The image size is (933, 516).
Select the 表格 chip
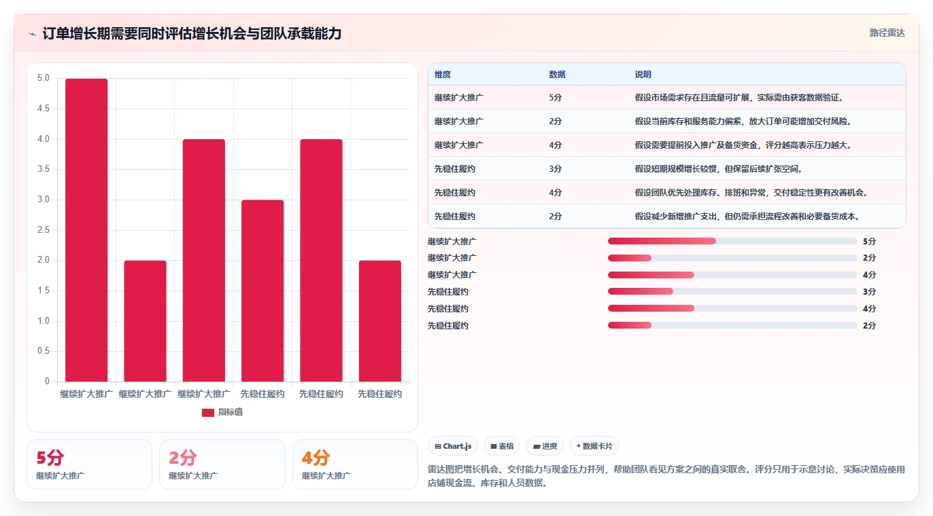click(x=502, y=446)
